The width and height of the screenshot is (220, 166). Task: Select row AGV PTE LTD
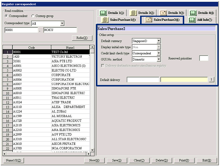coord(46,134)
